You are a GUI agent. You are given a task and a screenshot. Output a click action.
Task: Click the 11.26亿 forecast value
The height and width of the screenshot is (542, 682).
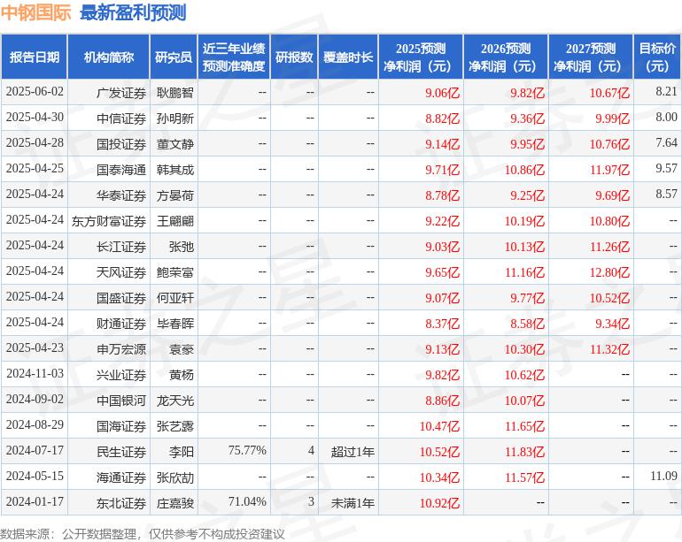click(609, 247)
